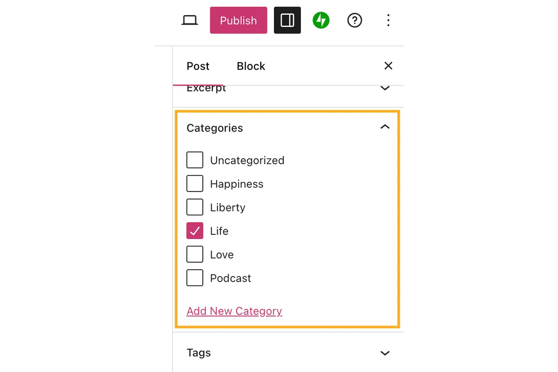Screen dimensions: 558x372
Task: Open the help question mark icon
Action: (355, 20)
